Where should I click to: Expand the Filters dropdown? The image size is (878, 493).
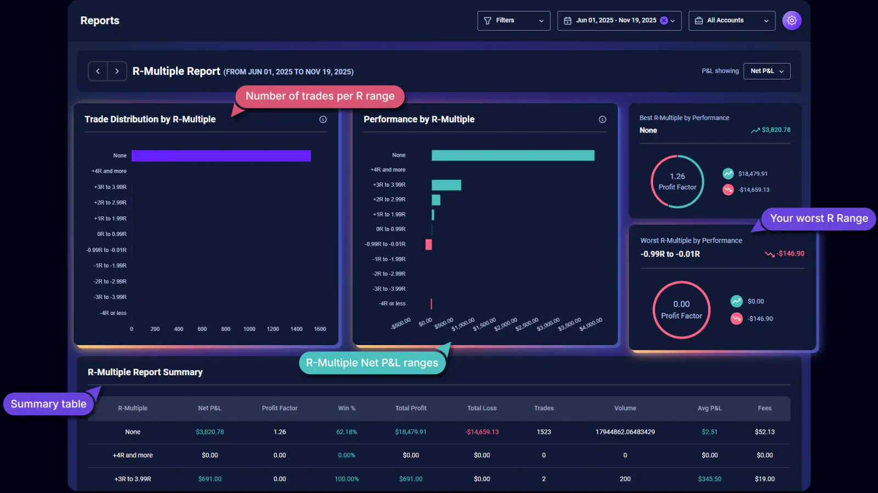click(514, 20)
